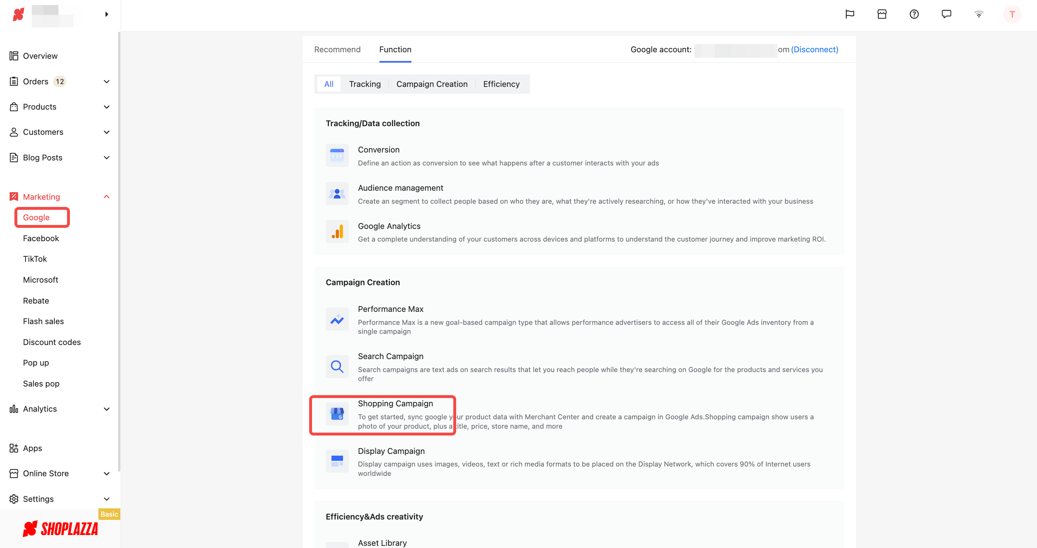Open Flash sales under Marketing
This screenshot has width=1037, height=548.
click(x=44, y=321)
